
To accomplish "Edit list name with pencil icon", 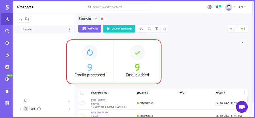I will pyautogui.click(x=96, y=19).
